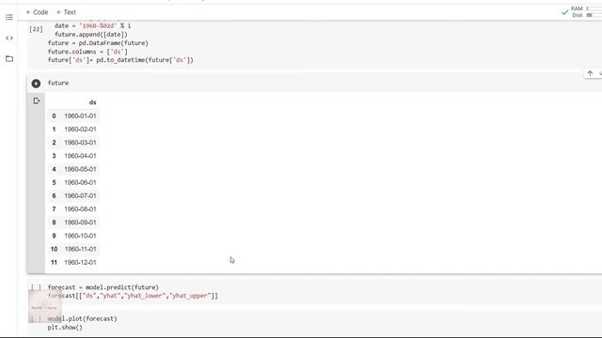Click row index 11 in output table

54,263
